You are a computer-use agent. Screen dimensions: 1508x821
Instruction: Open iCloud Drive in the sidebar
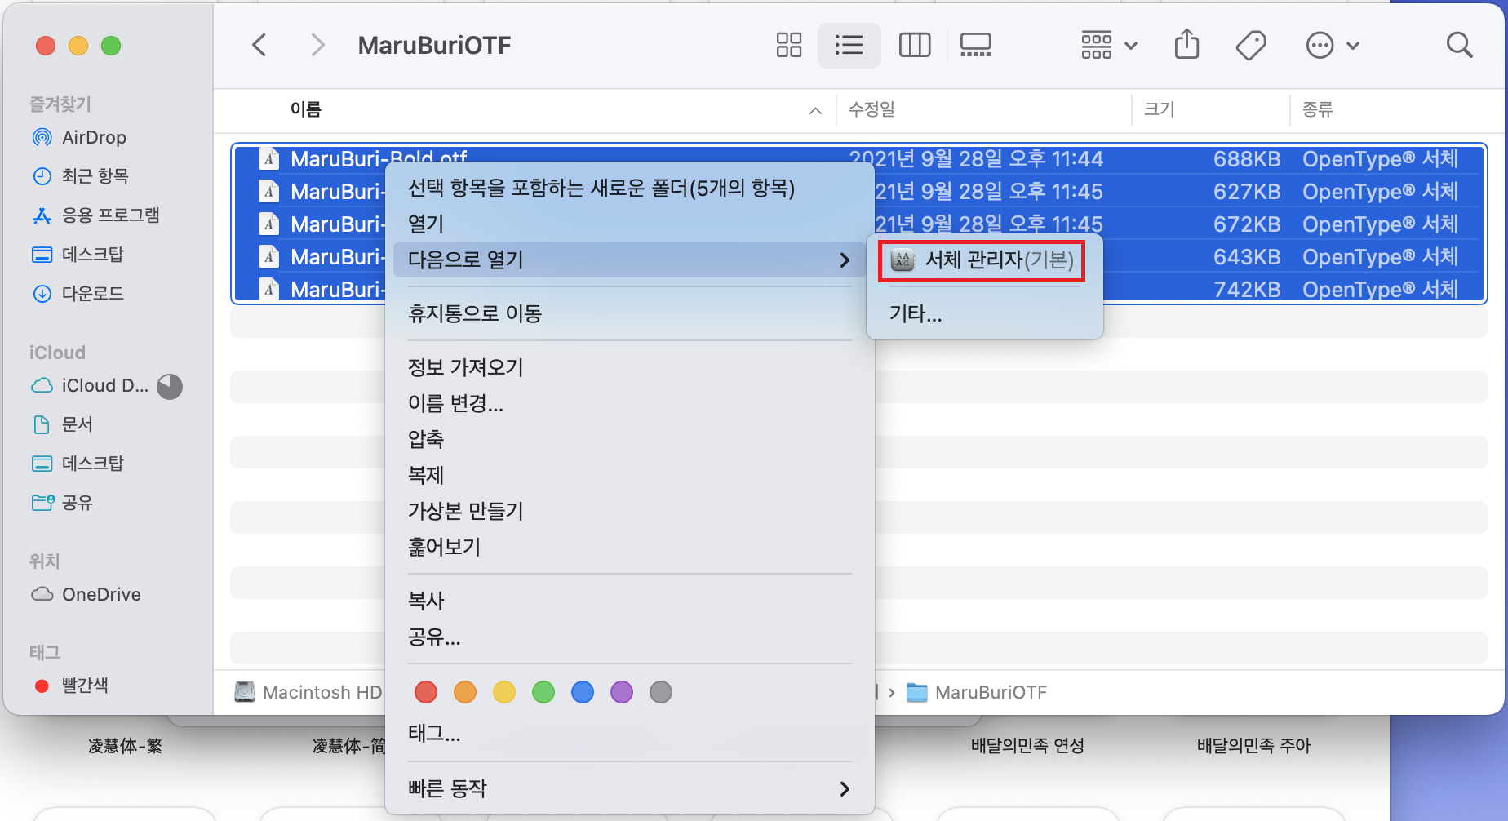click(106, 385)
